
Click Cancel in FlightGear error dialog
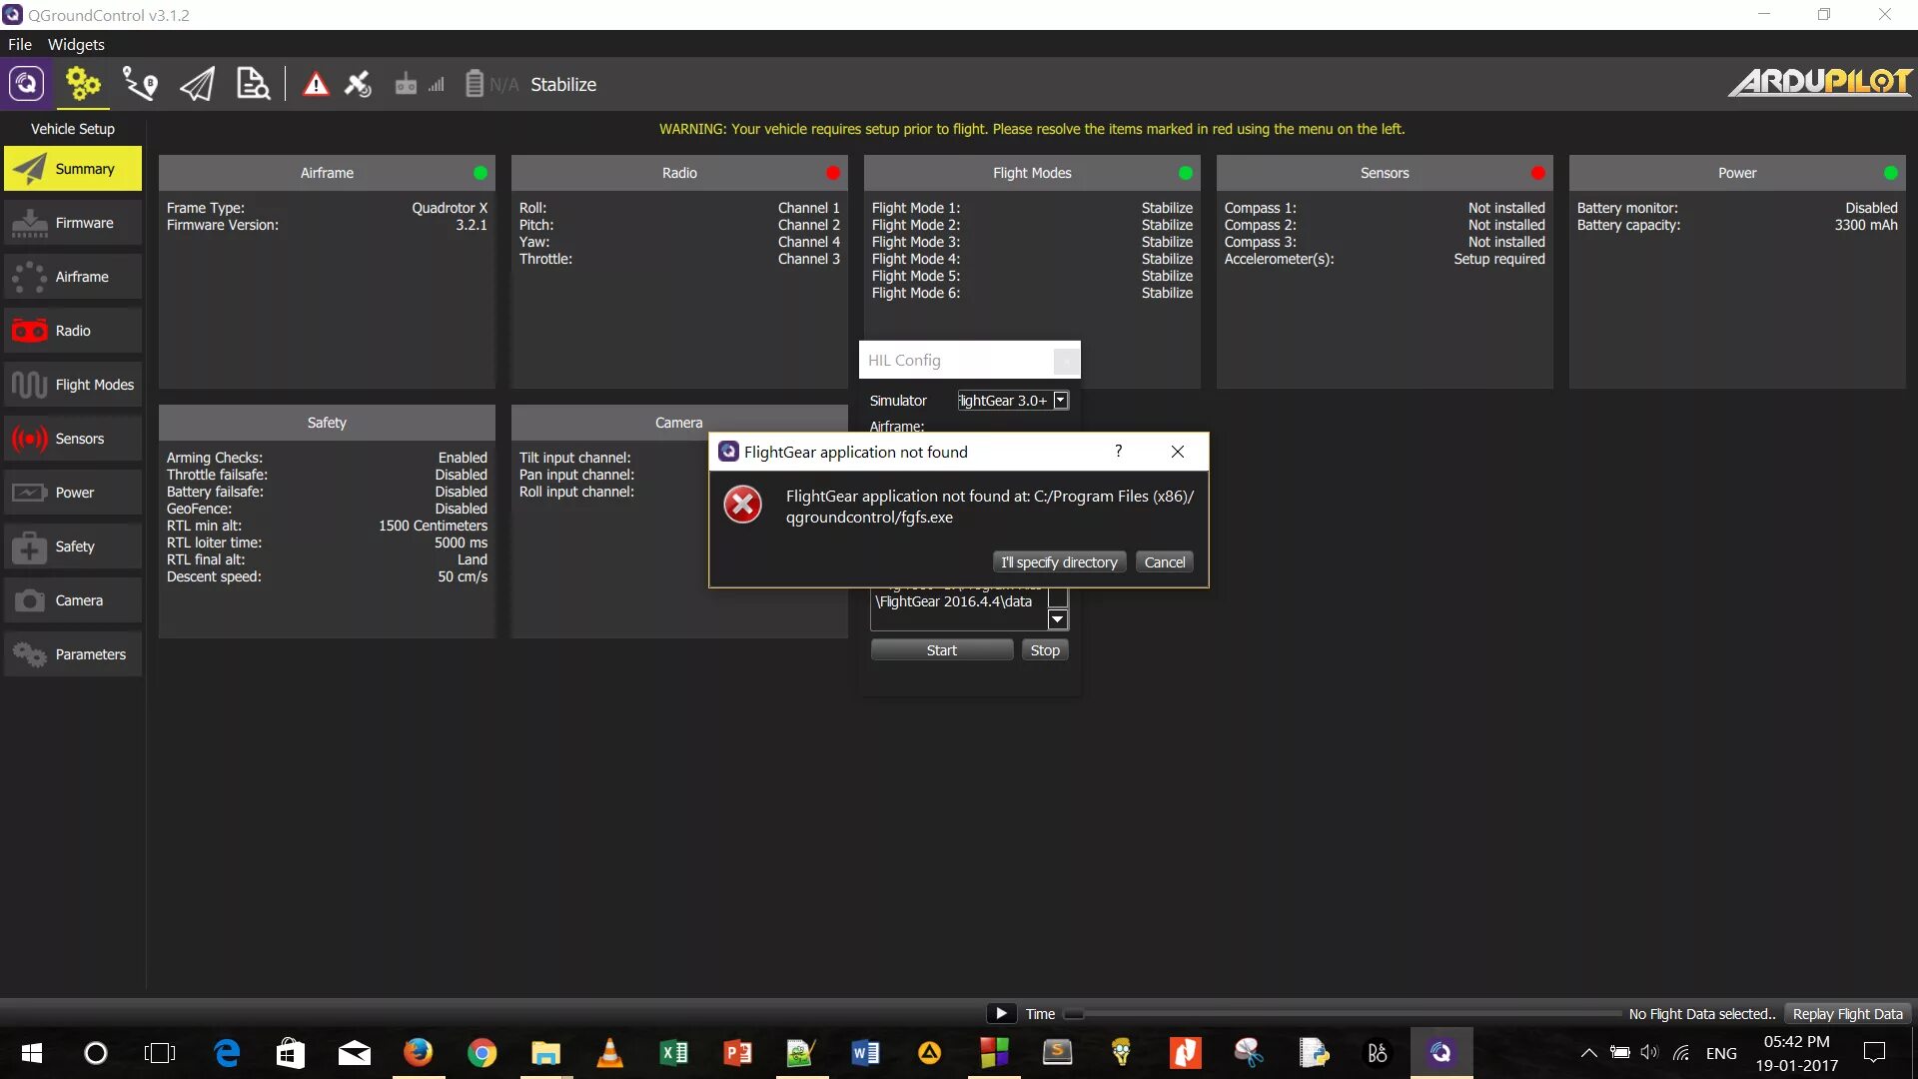[1164, 562]
